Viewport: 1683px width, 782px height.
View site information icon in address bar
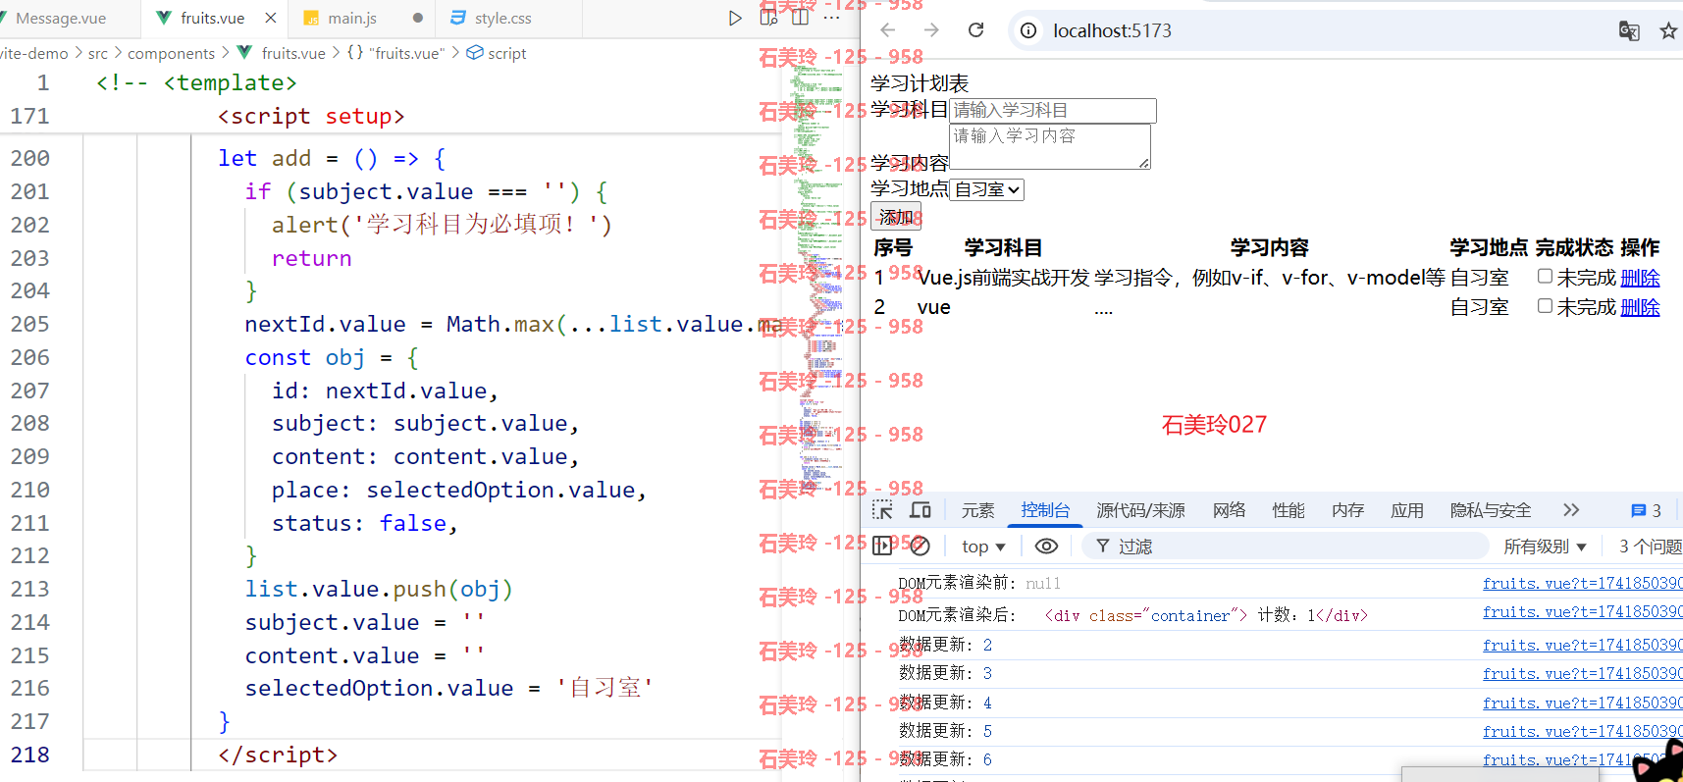point(1028,30)
